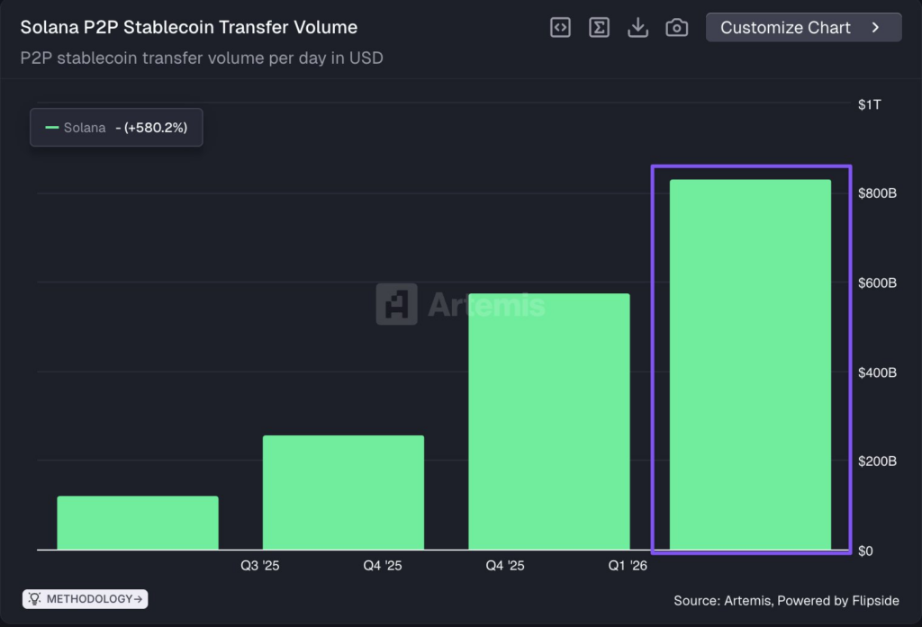Select the shortest leftmost green bar
The image size is (922, 627).
pos(138,522)
